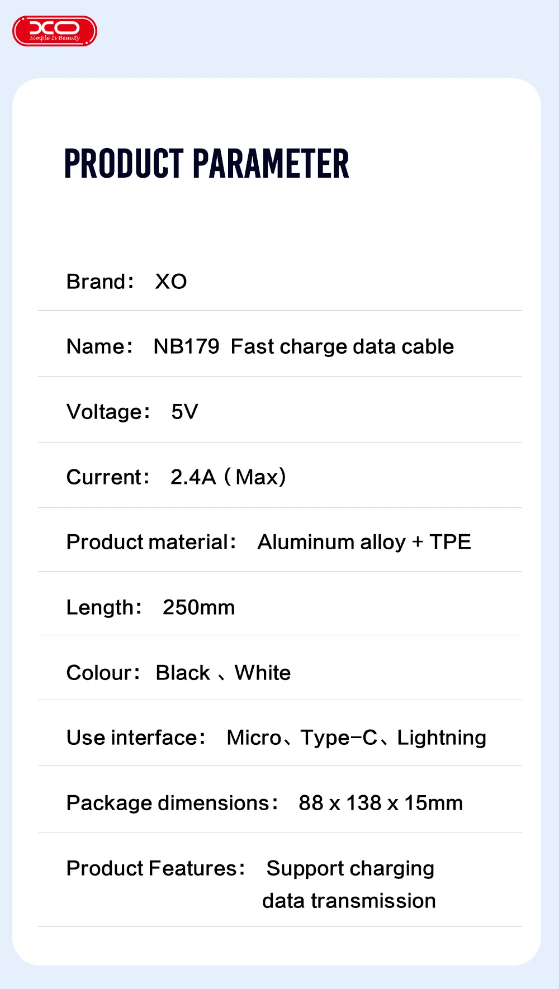559x989 pixels.
Task: Click the data transmission text
Action: pos(349,901)
